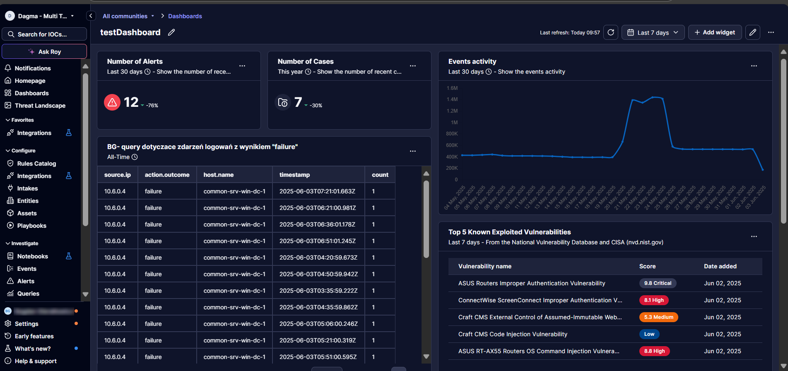Open Events activity widget options menu

click(x=754, y=66)
